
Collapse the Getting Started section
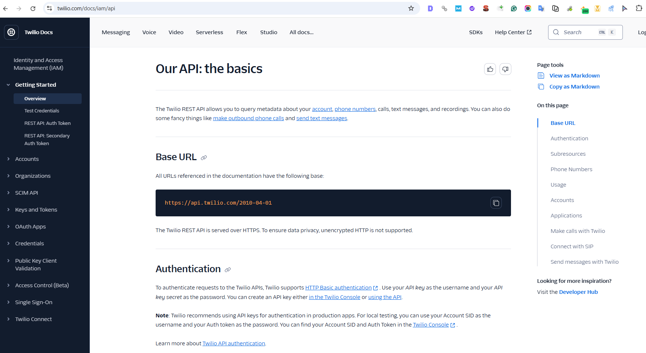pos(8,85)
